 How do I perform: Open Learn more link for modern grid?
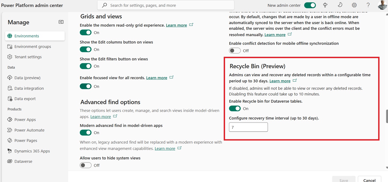click(176, 25)
